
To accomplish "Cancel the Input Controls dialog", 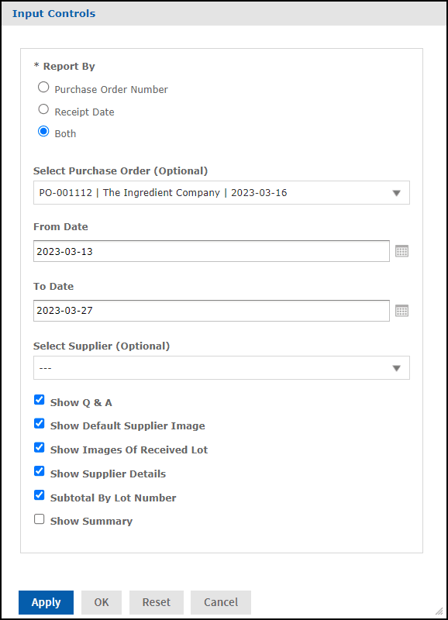I will [220, 602].
